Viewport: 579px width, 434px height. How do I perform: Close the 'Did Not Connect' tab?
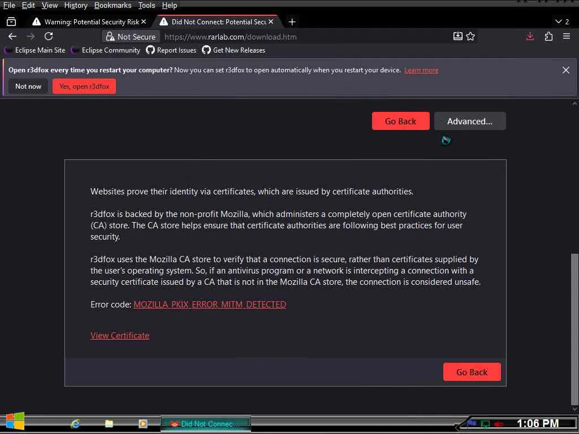[271, 22]
